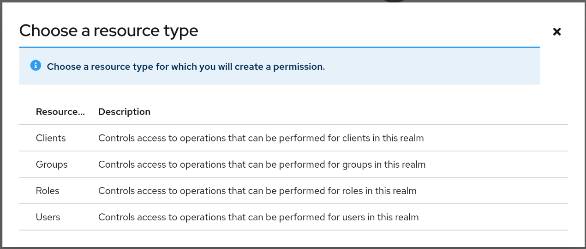
Task: Click the Users row description text
Action: (258, 217)
